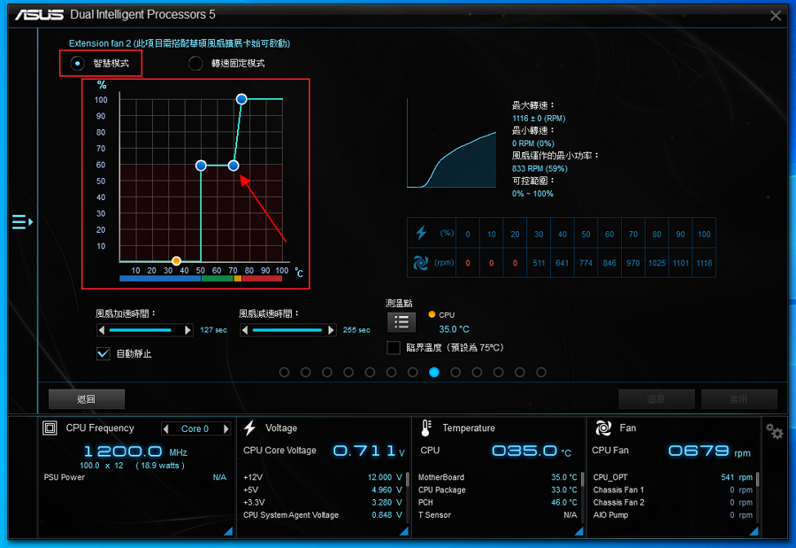Decrease fan spin-down time with left arrow
Image resolution: width=796 pixels, height=548 pixels.
click(245, 330)
